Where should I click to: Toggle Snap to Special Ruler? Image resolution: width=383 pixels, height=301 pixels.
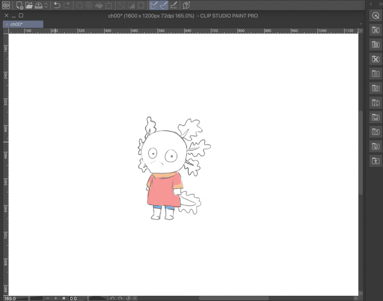point(164,5)
